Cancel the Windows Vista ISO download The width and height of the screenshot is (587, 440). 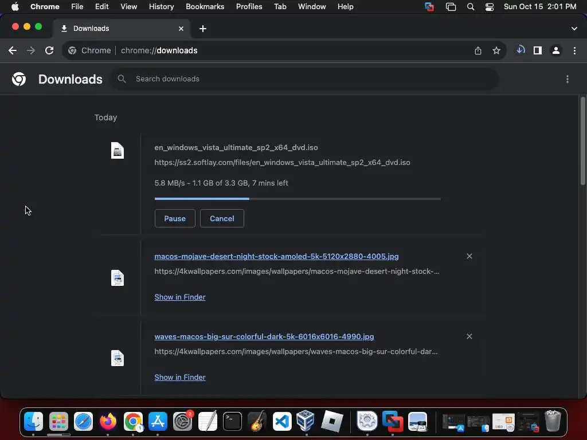(222, 218)
